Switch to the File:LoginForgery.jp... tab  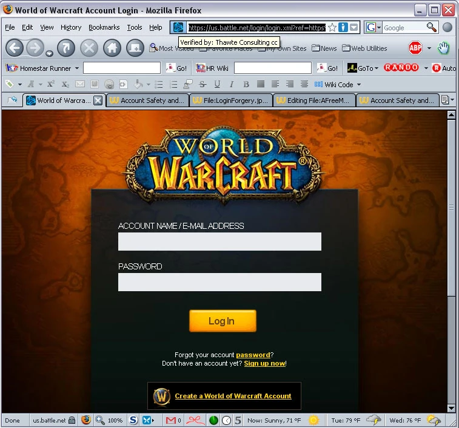pos(231,100)
